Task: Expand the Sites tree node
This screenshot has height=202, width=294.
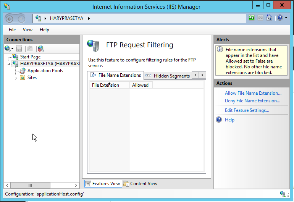Action: pyautogui.click(x=16, y=78)
